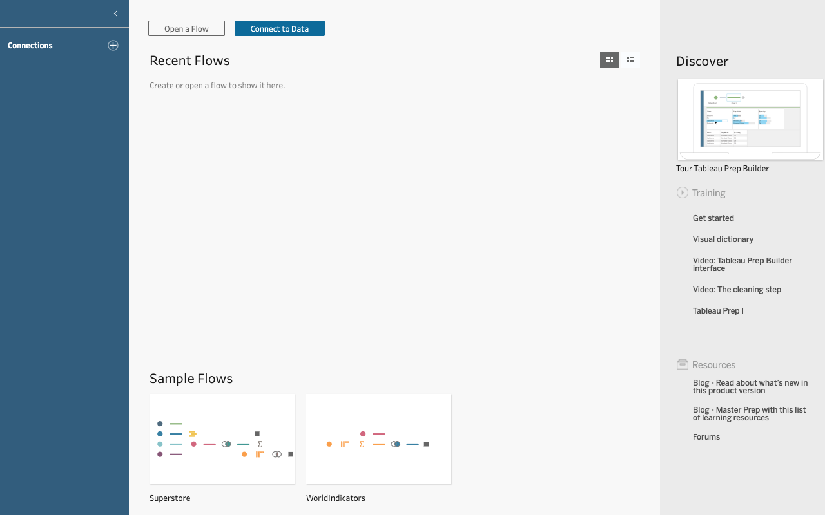Screen dimensions: 825x515
Task: Click the WorldIndicators flow name
Action: (x=336, y=498)
